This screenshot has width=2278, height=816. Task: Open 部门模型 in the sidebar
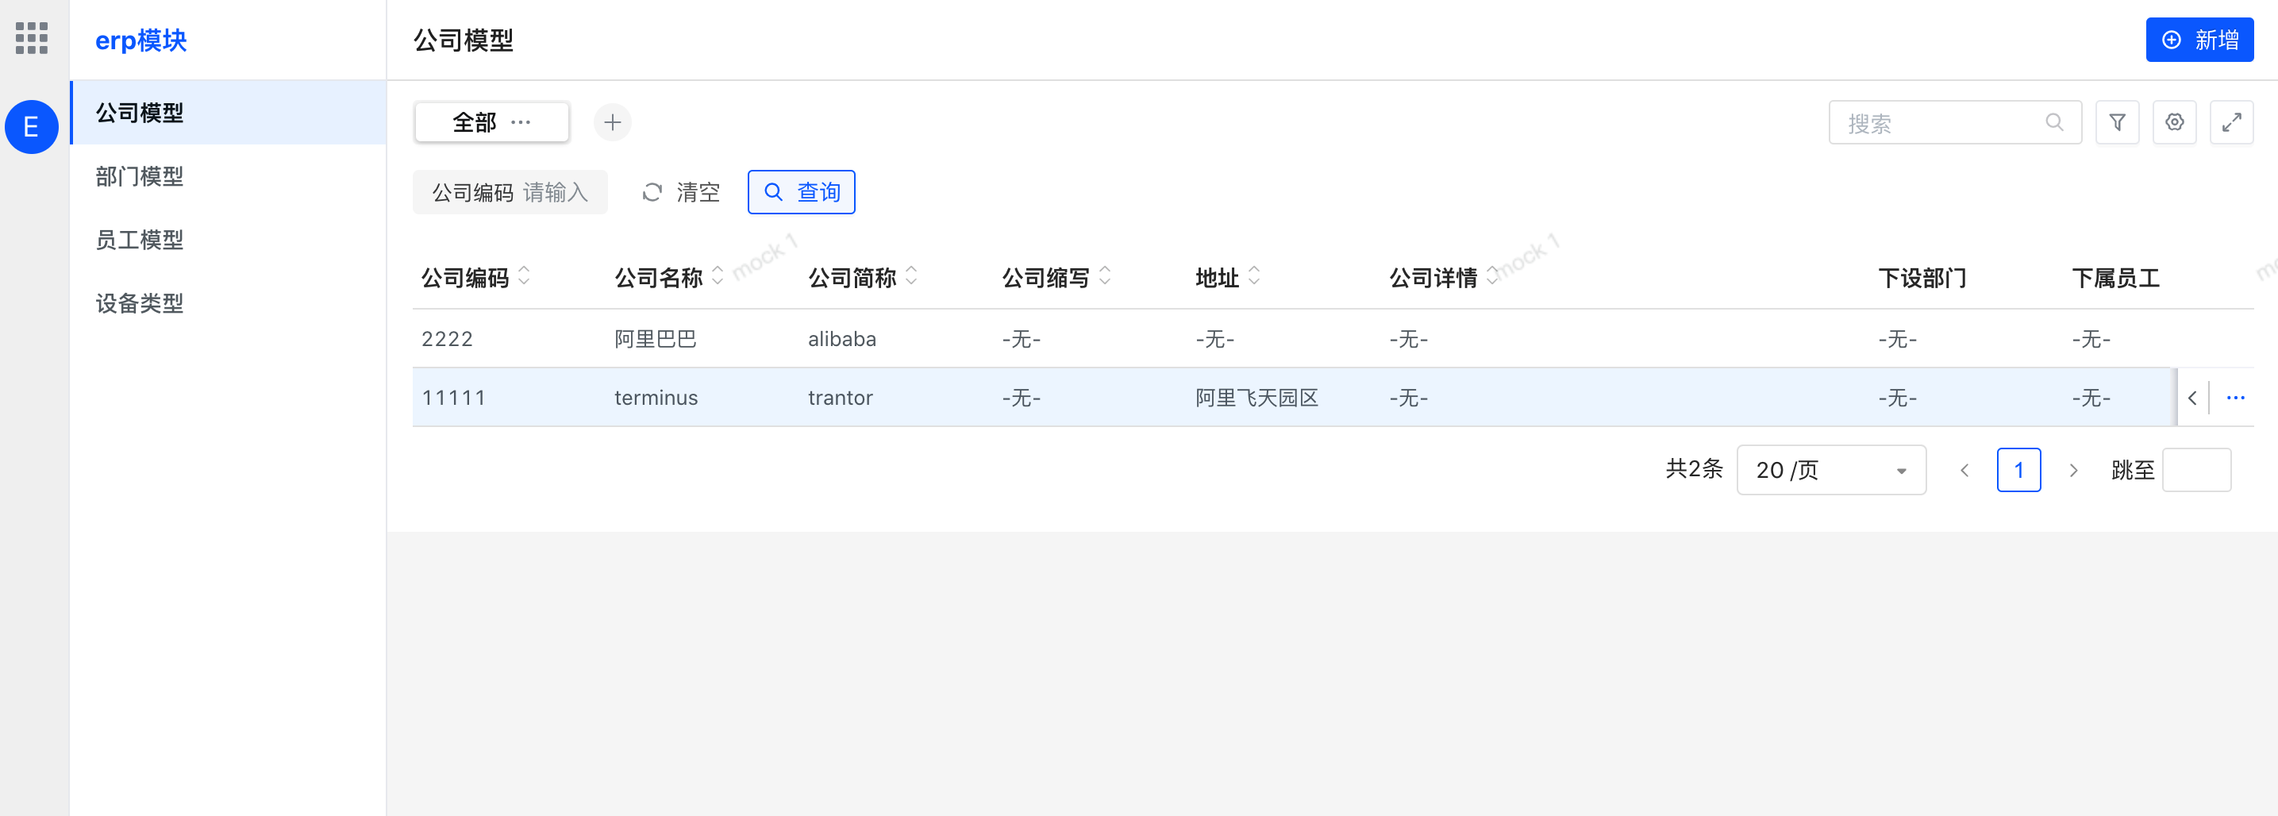click(x=140, y=177)
